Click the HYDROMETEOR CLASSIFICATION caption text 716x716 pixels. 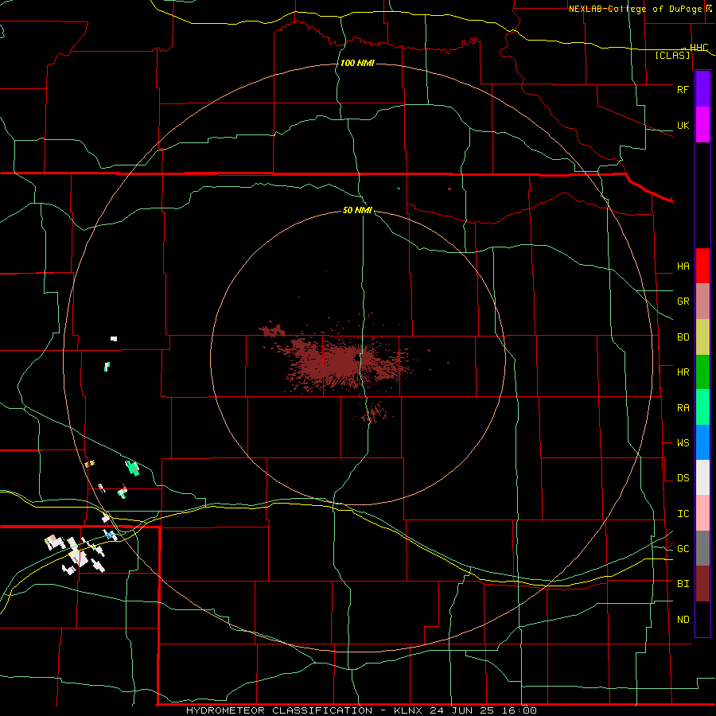279,710
